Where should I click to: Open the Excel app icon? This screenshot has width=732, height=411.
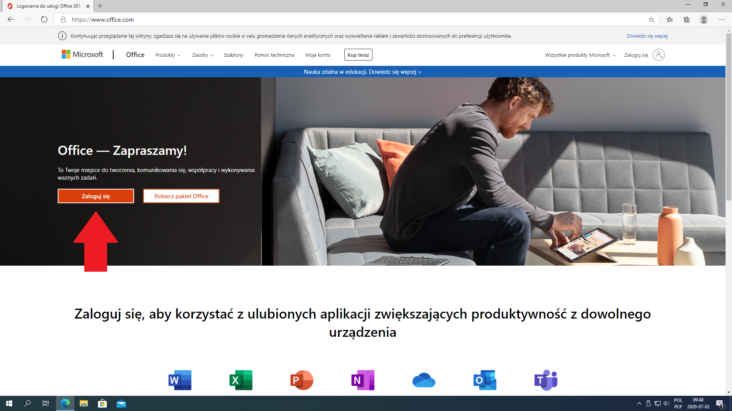click(x=241, y=380)
